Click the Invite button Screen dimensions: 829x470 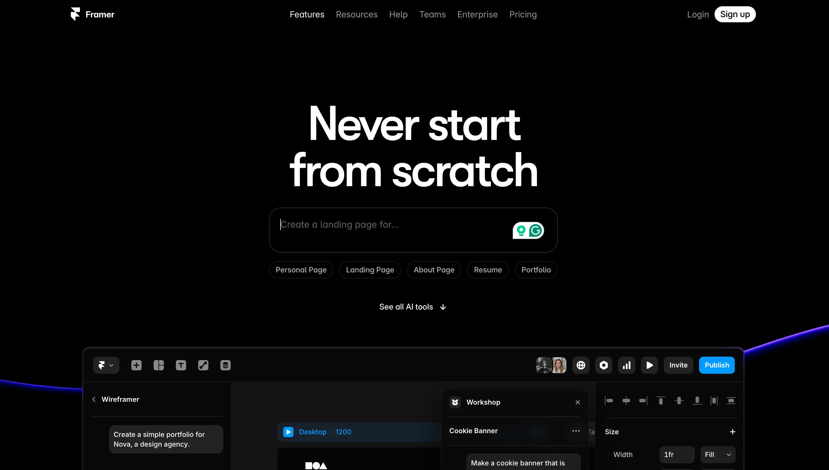678,365
